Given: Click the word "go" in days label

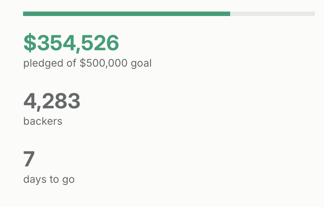Looking at the screenshot, I should pos(69,180).
